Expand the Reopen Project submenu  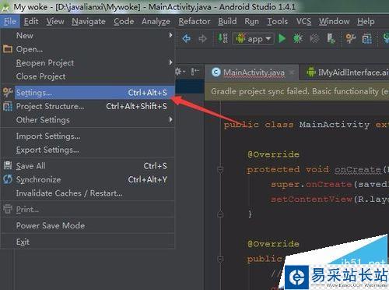pyautogui.click(x=88, y=62)
